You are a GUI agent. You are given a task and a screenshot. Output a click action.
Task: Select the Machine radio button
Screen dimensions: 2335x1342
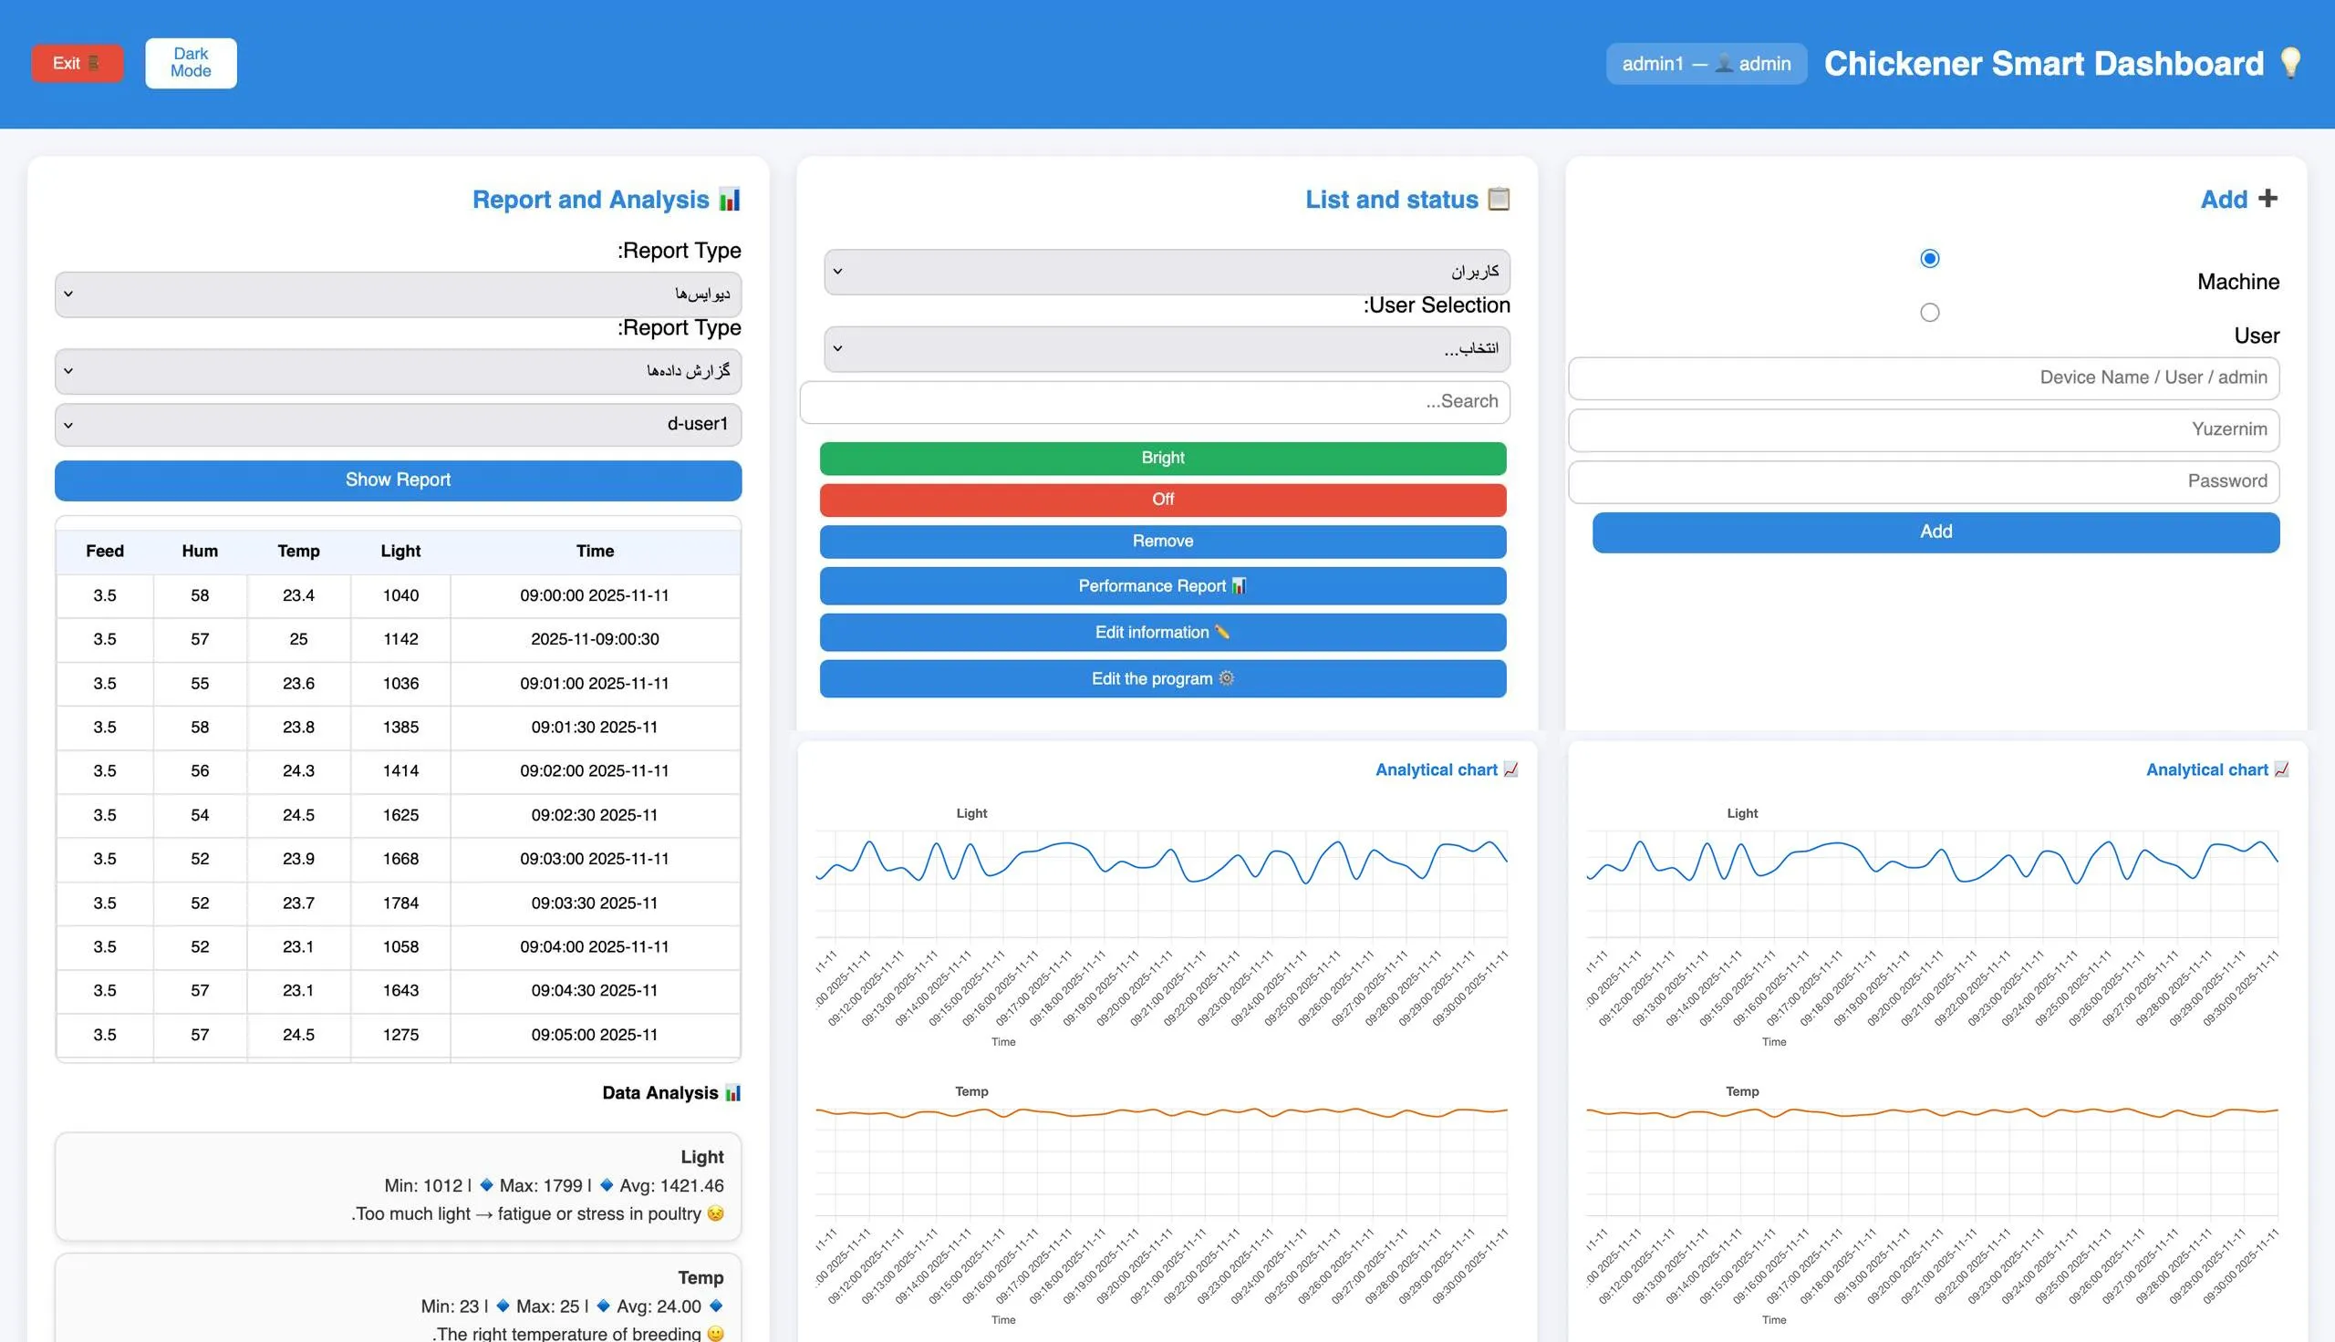tap(1929, 258)
